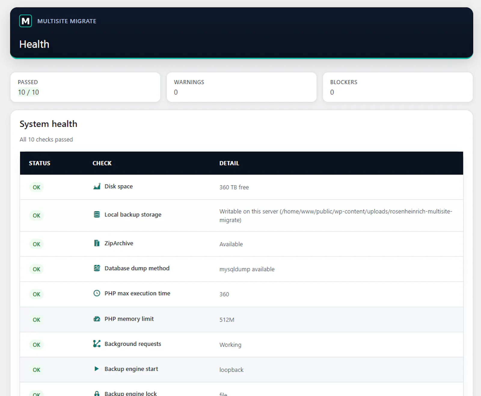
Task: Click the OK badge for Background requests
Action: click(x=36, y=345)
